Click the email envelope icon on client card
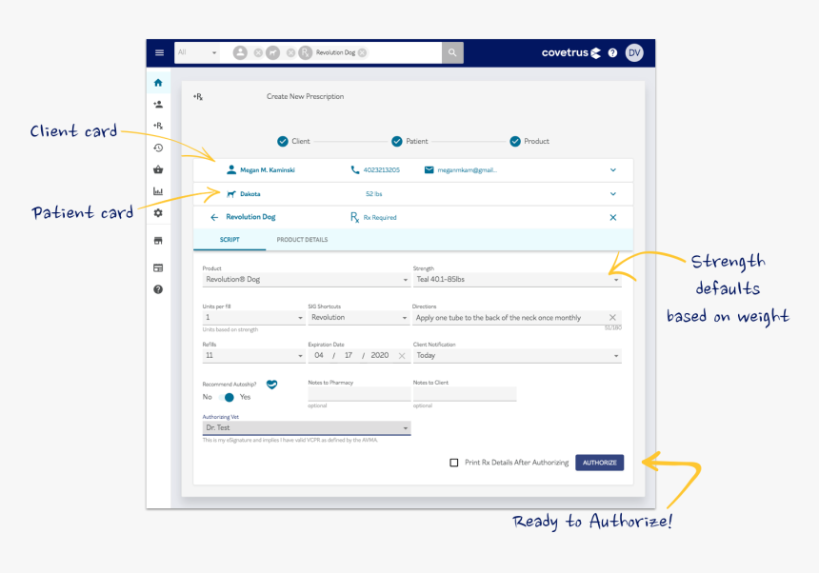819x573 pixels. click(429, 169)
